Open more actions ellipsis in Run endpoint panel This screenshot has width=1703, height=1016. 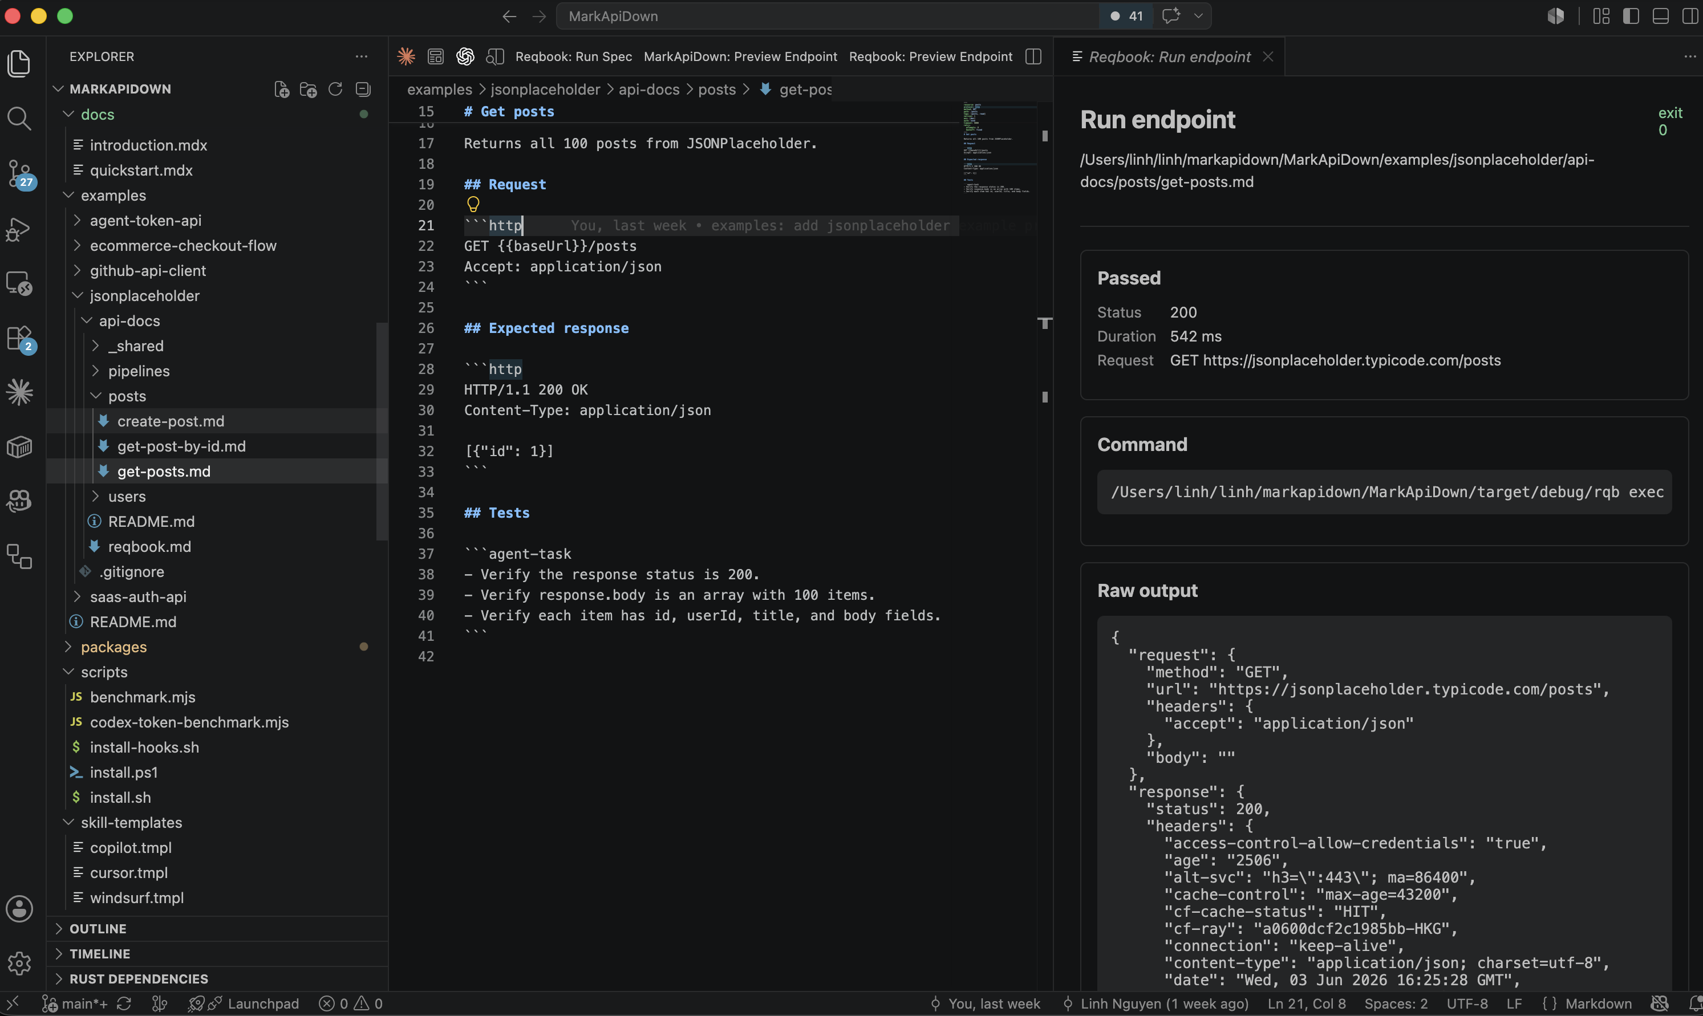point(1689,56)
